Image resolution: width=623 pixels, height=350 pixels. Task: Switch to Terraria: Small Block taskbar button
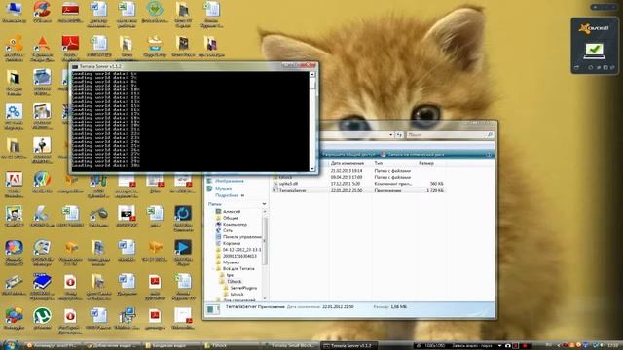click(x=291, y=346)
